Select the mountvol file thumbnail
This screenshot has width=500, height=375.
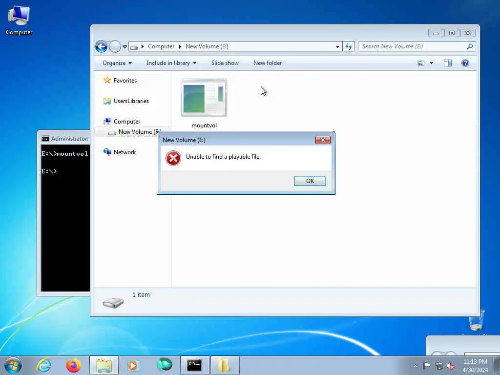point(204,98)
